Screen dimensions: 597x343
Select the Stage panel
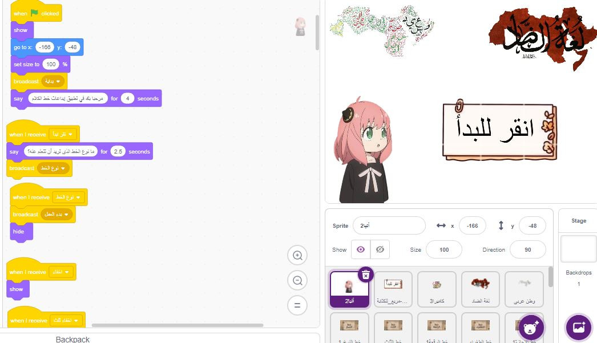tap(579, 221)
